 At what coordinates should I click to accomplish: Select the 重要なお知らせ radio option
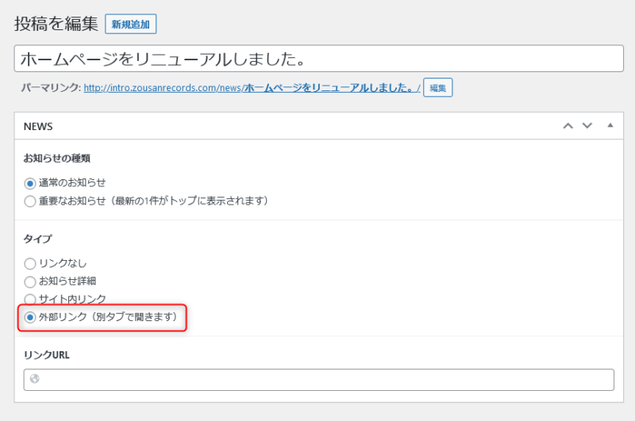click(x=30, y=201)
